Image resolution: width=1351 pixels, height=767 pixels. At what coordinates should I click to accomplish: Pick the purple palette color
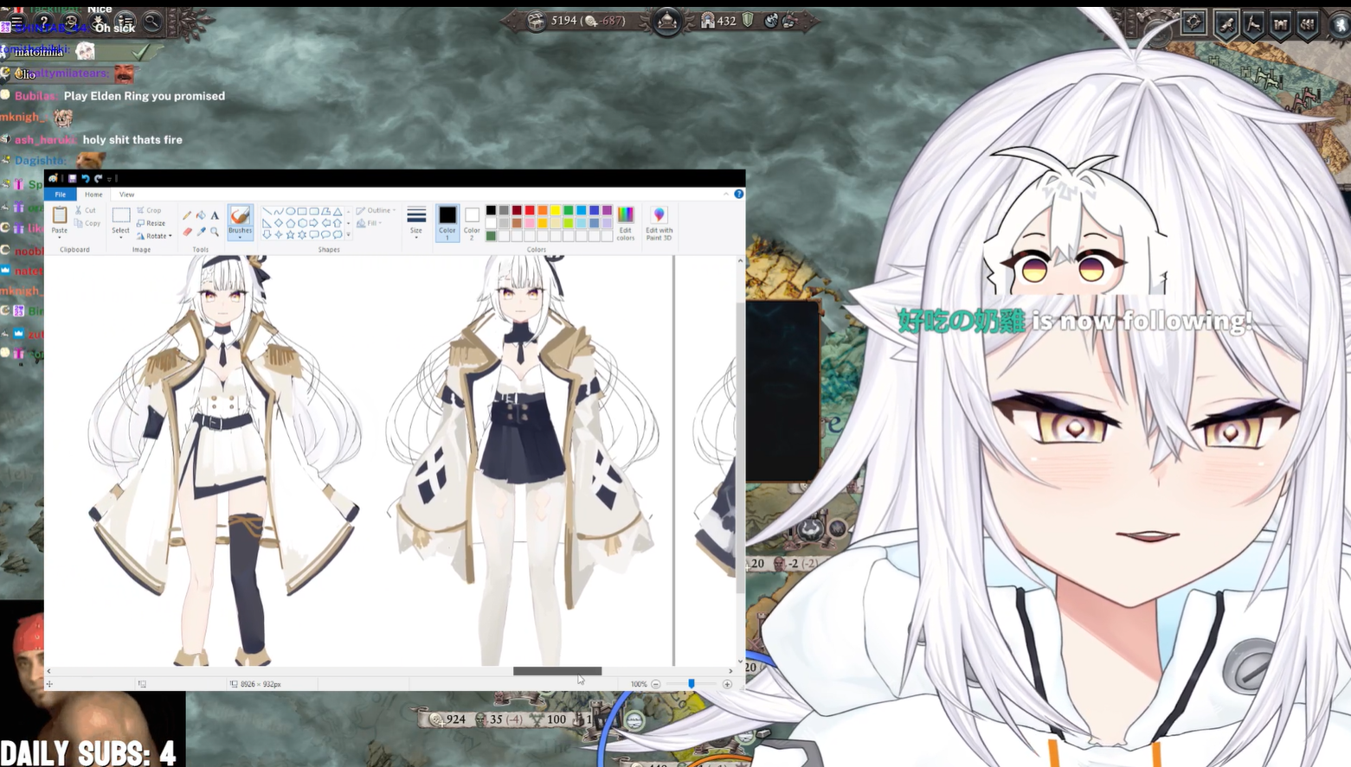click(x=607, y=210)
